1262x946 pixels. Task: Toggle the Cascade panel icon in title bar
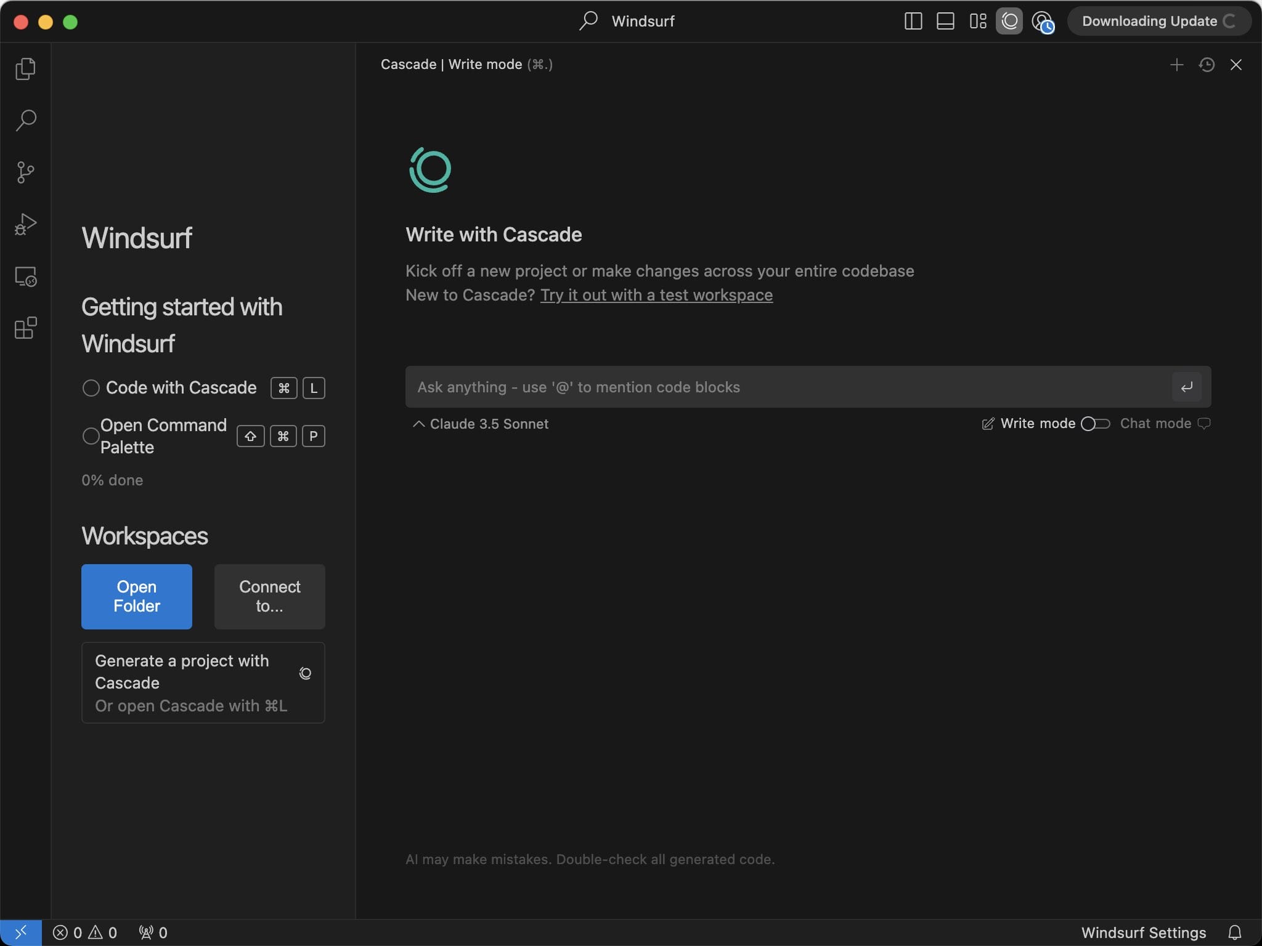pyautogui.click(x=1009, y=21)
